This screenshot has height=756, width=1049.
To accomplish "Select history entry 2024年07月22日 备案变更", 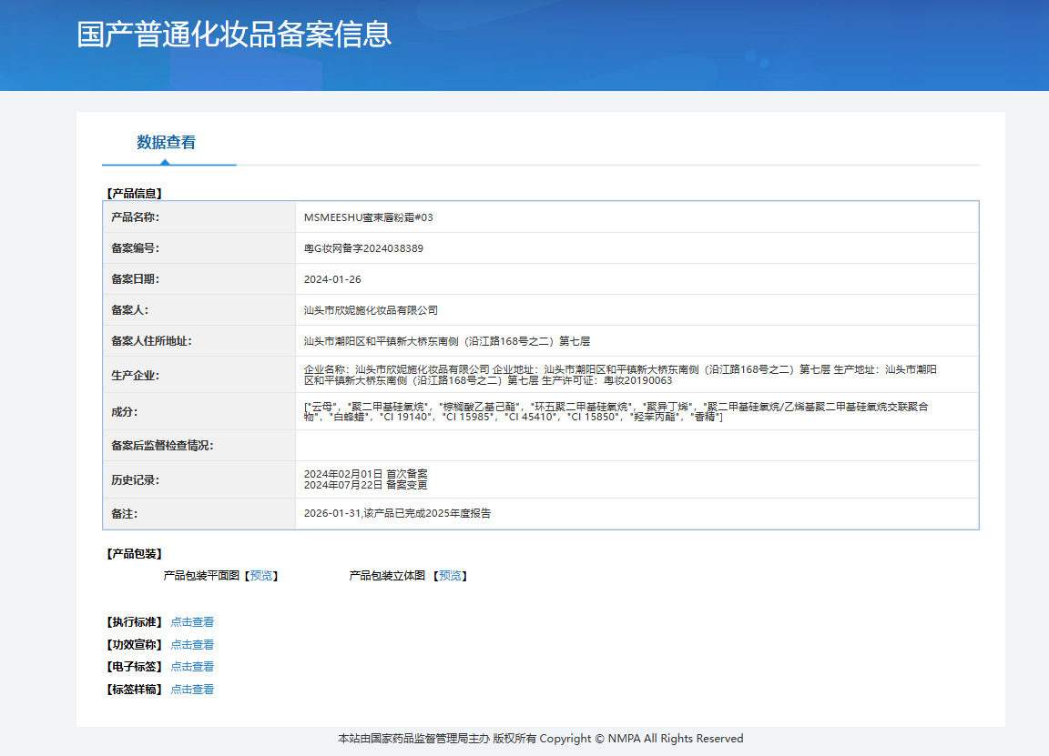I will [x=365, y=485].
